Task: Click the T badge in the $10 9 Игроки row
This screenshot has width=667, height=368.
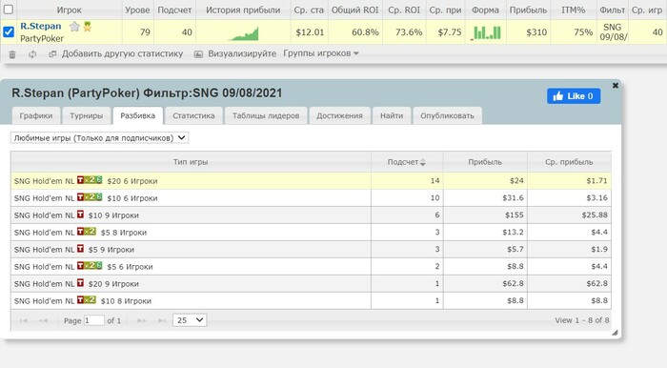Action: [x=80, y=215]
